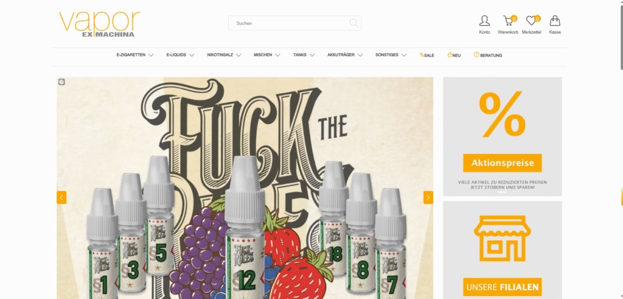Open the Sale menu item

pyautogui.click(x=426, y=55)
